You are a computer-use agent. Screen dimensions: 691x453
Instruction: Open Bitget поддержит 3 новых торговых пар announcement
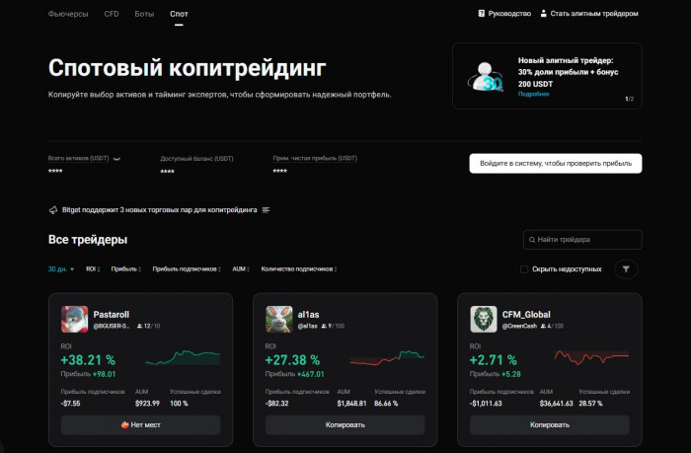(159, 210)
